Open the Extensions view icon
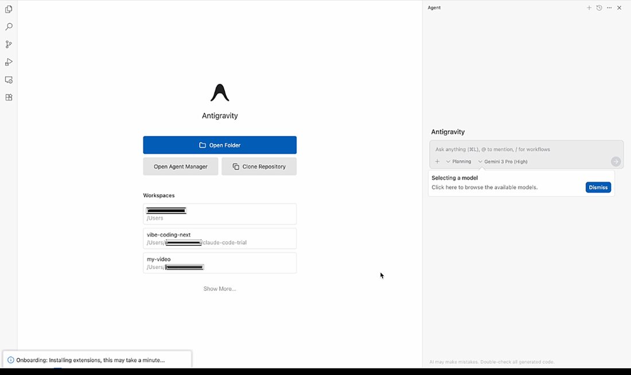This screenshot has width=631, height=375. [9, 98]
